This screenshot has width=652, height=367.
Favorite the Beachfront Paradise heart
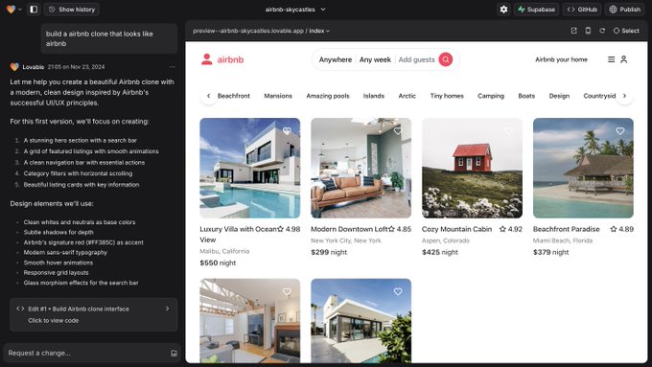620,131
